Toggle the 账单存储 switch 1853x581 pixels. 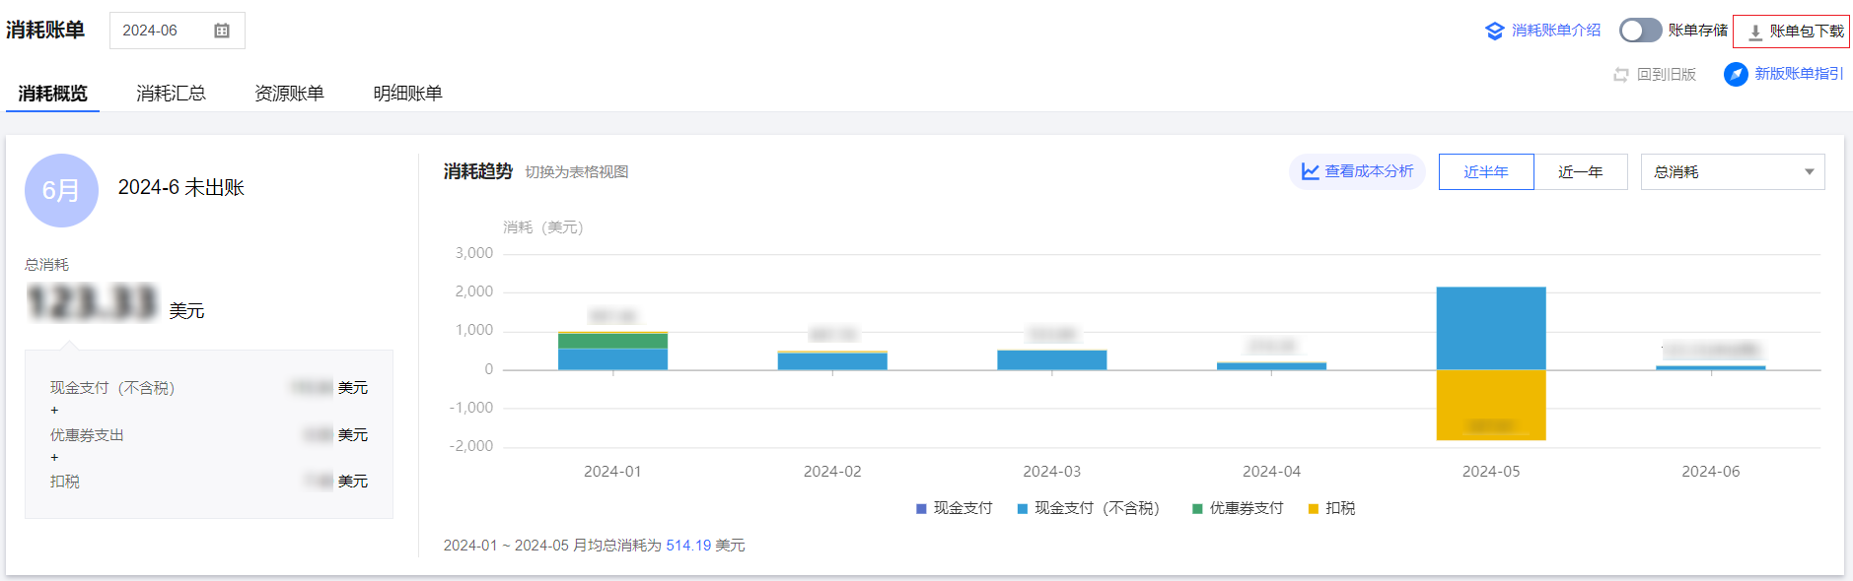tap(1640, 31)
